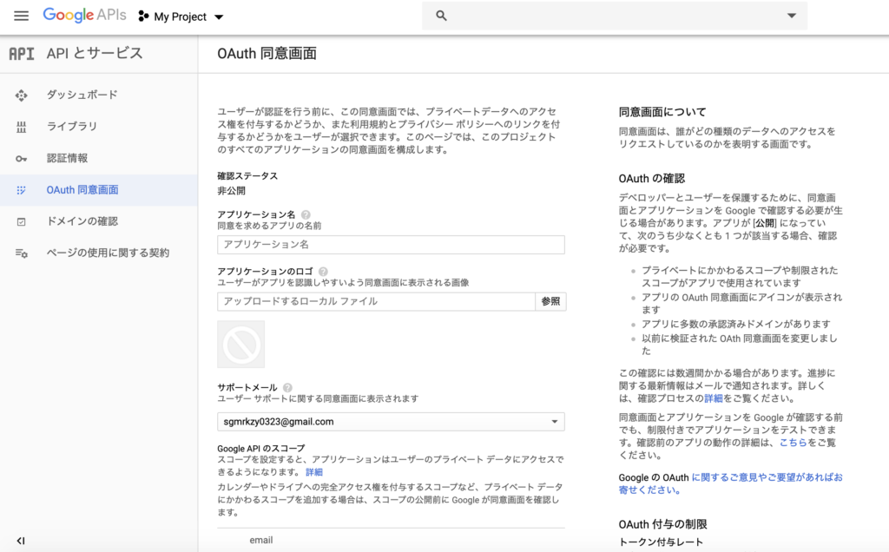Click the API icon beside API とサービス
This screenshot has width=889, height=552.
tap(22, 53)
